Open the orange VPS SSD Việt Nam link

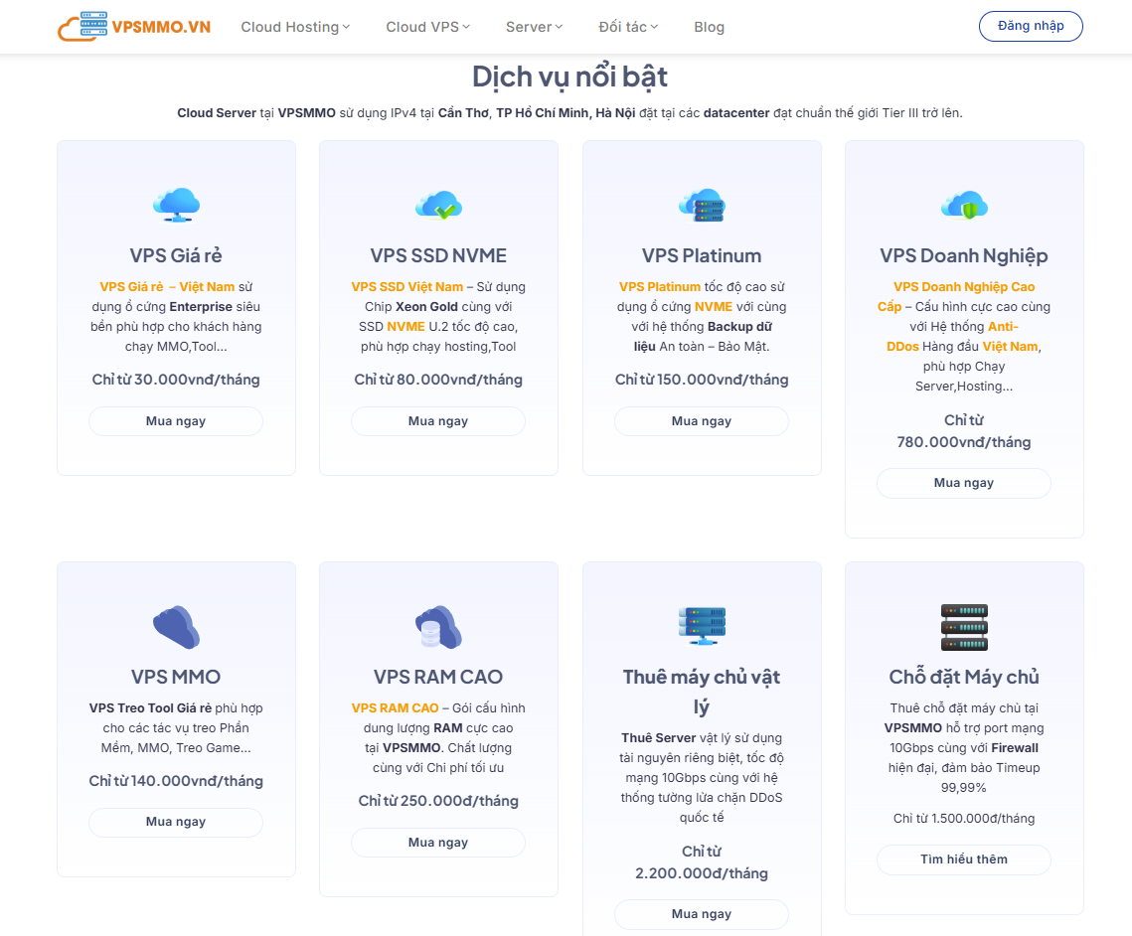click(406, 287)
